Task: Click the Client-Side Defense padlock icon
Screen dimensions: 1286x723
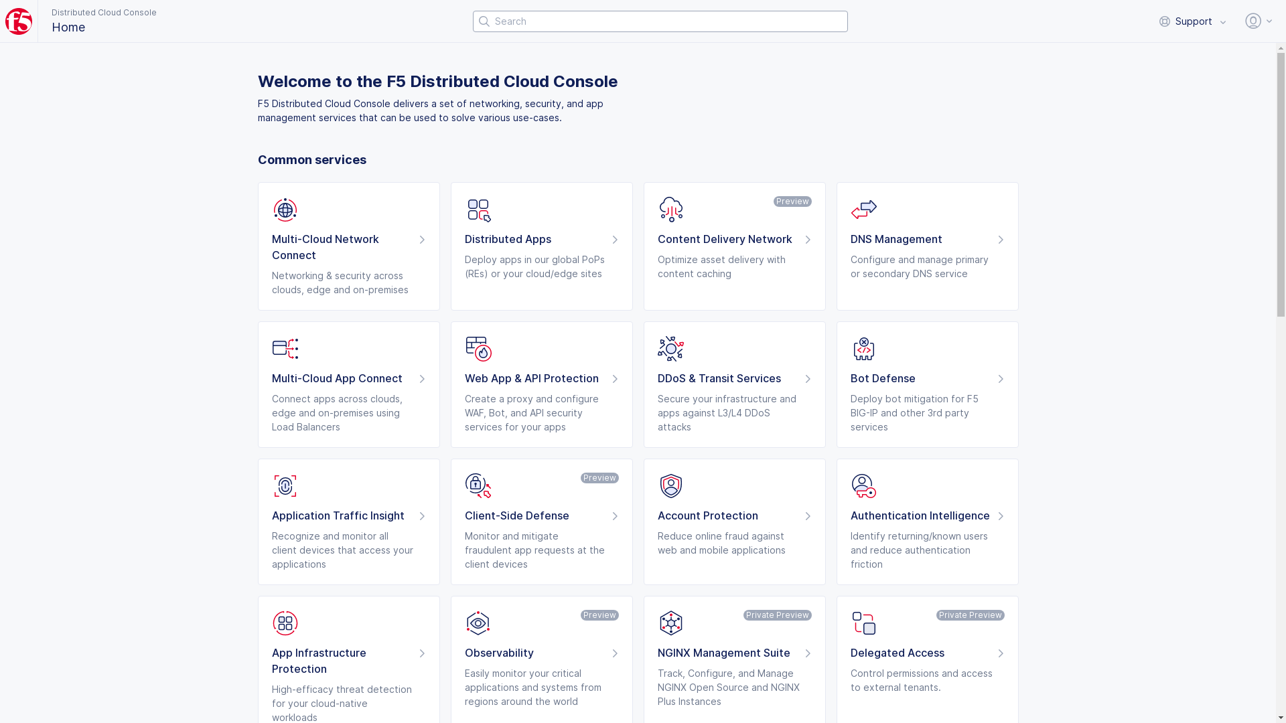Action: pyautogui.click(x=478, y=485)
